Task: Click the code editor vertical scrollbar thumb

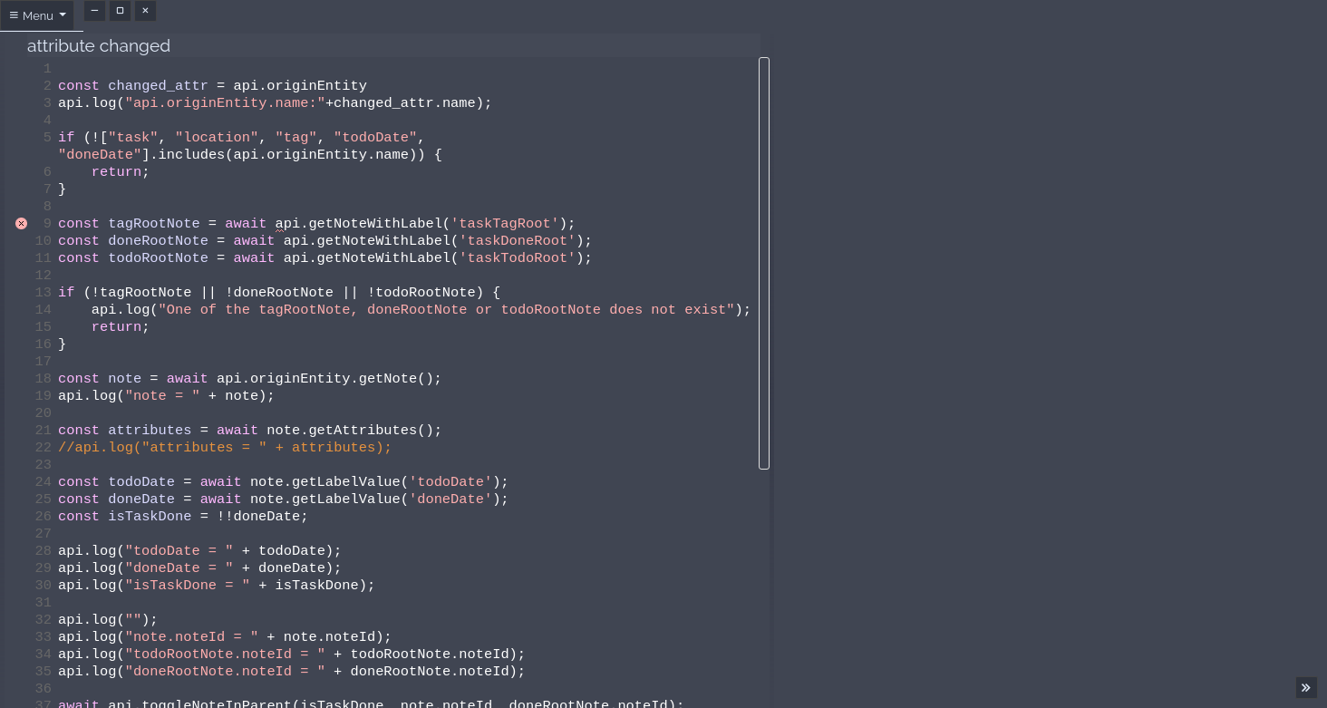Action: [764, 263]
